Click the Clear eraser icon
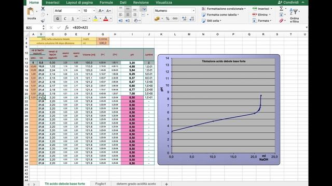The image size is (332, 186). (x=281, y=21)
